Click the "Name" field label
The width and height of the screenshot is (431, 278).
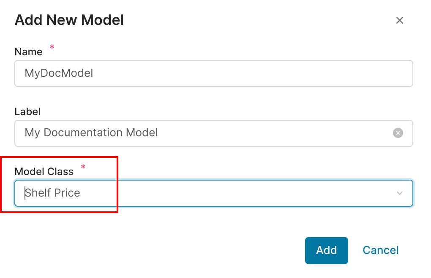(x=28, y=52)
